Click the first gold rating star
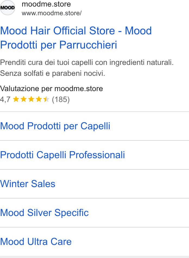The height and width of the screenshot is (258, 189). [16, 99]
